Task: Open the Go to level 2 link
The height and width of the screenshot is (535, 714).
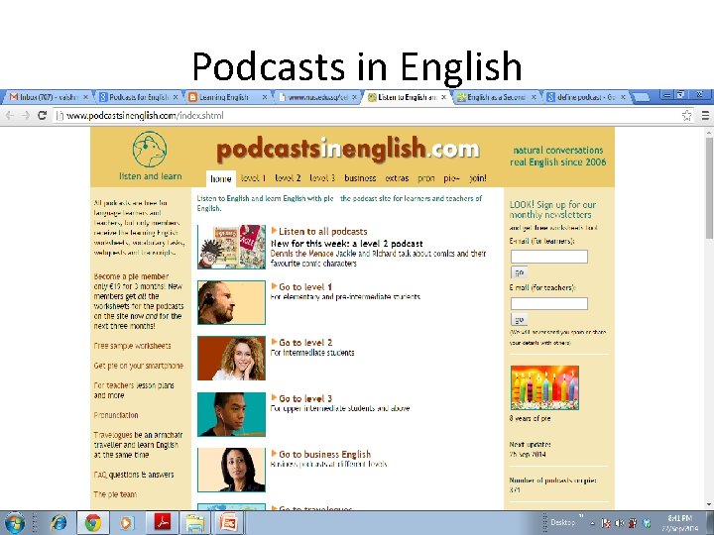Action: pos(305,343)
